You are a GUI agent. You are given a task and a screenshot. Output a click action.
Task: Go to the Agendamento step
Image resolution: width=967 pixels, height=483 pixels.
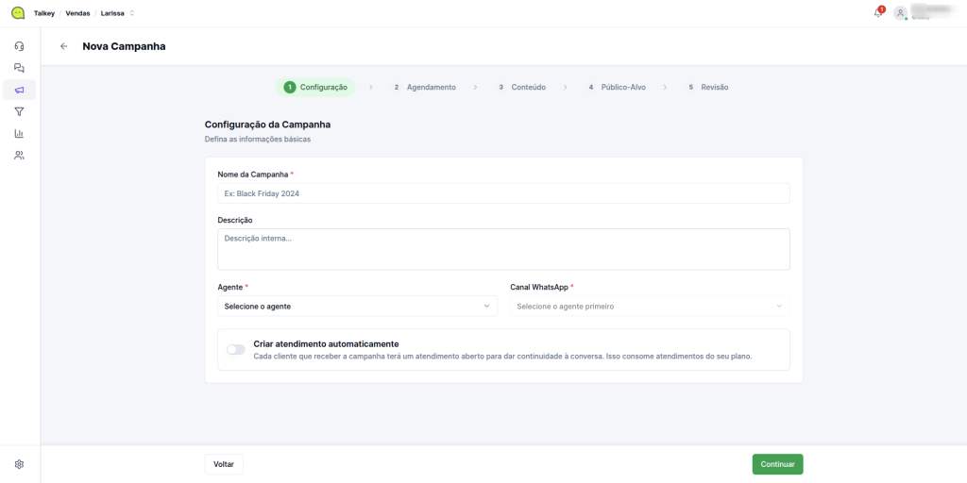coord(425,87)
